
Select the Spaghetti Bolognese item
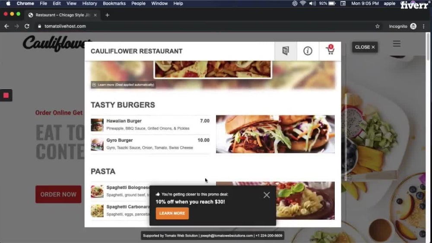(x=121, y=191)
